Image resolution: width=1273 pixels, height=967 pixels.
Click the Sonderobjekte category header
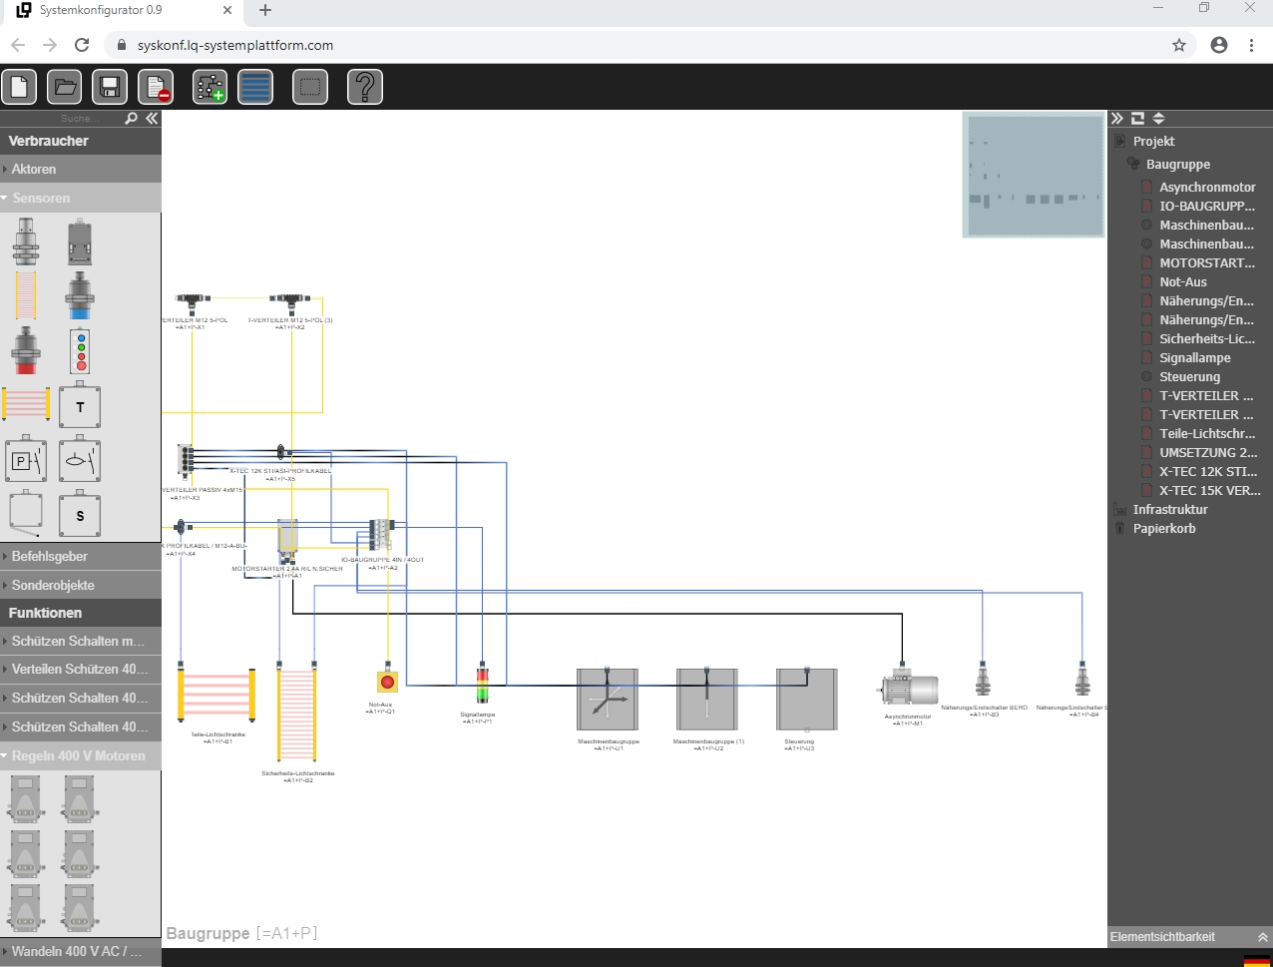pos(80,586)
